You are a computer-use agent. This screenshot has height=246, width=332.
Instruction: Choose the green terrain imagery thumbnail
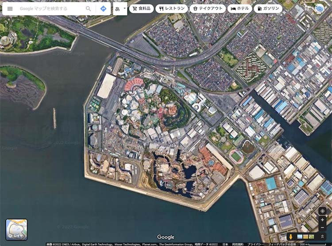tap(312, 237)
